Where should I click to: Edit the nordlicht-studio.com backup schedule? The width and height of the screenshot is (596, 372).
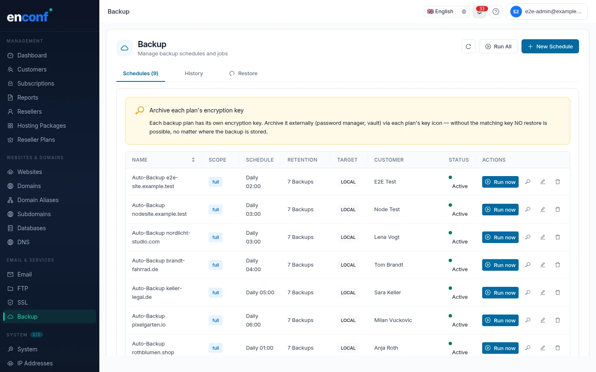pyautogui.click(x=543, y=237)
